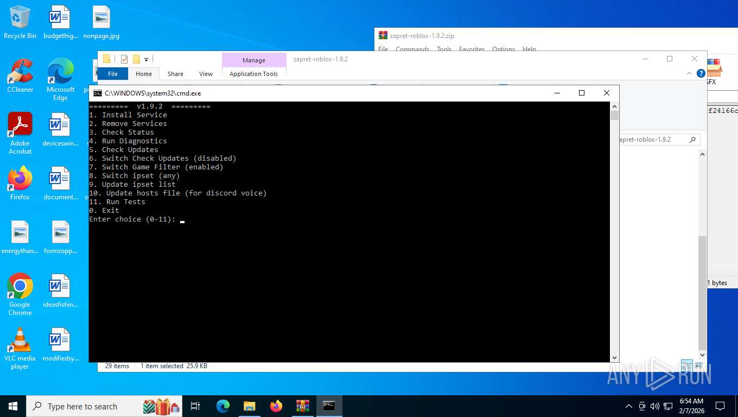Click the network icon in system tray
The height and width of the screenshot is (417, 738).
pos(668,406)
